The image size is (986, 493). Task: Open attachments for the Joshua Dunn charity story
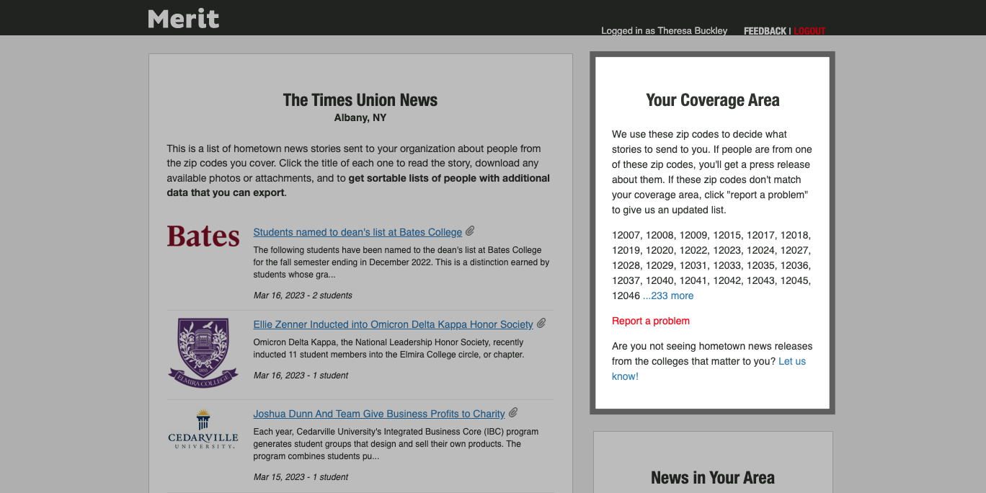(513, 412)
